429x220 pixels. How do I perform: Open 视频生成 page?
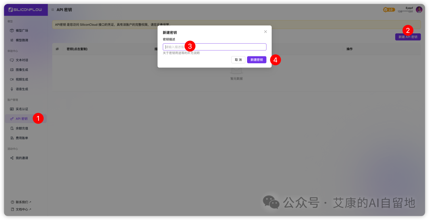coord(22,79)
